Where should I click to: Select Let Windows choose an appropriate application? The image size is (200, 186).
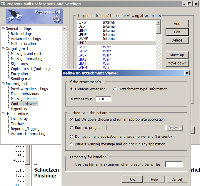[x=71, y=119]
